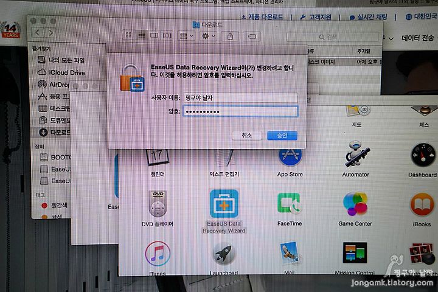
Task: Select AirDrop in Finder sidebar
Action: [x=54, y=84]
